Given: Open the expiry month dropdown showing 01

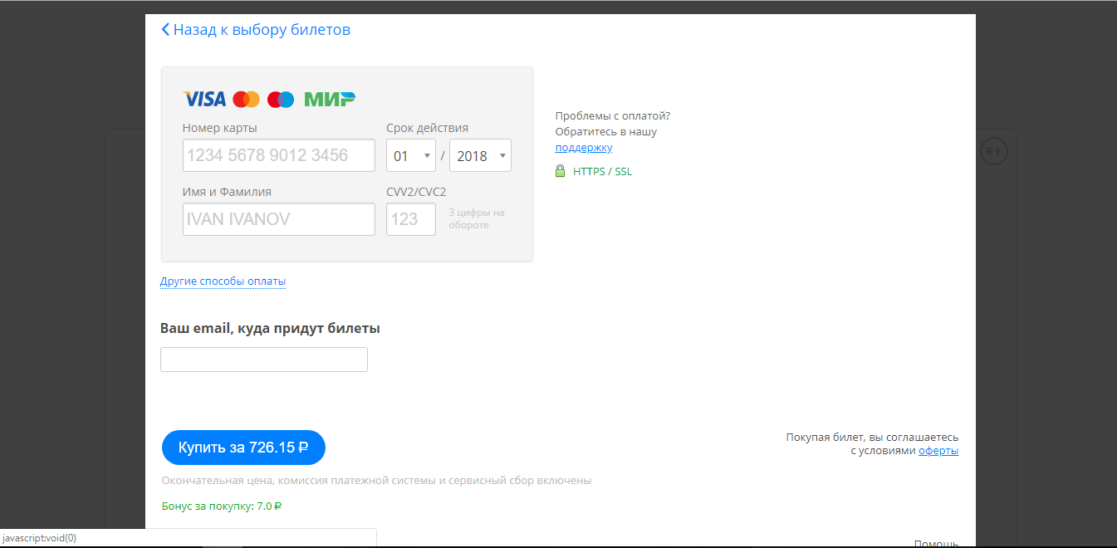Looking at the screenshot, I should (x=410, y=155).
